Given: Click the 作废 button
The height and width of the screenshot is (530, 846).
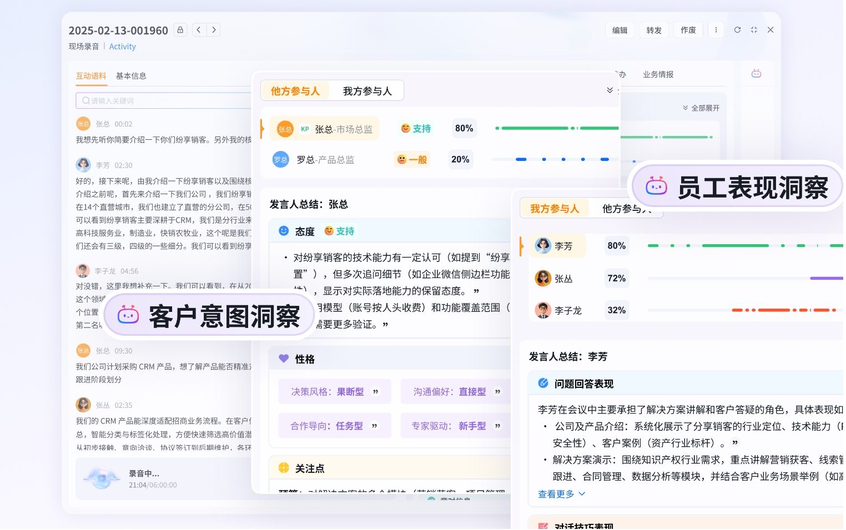Looking at the screenshot, I should pyautogui.click(x=688, y=30).
